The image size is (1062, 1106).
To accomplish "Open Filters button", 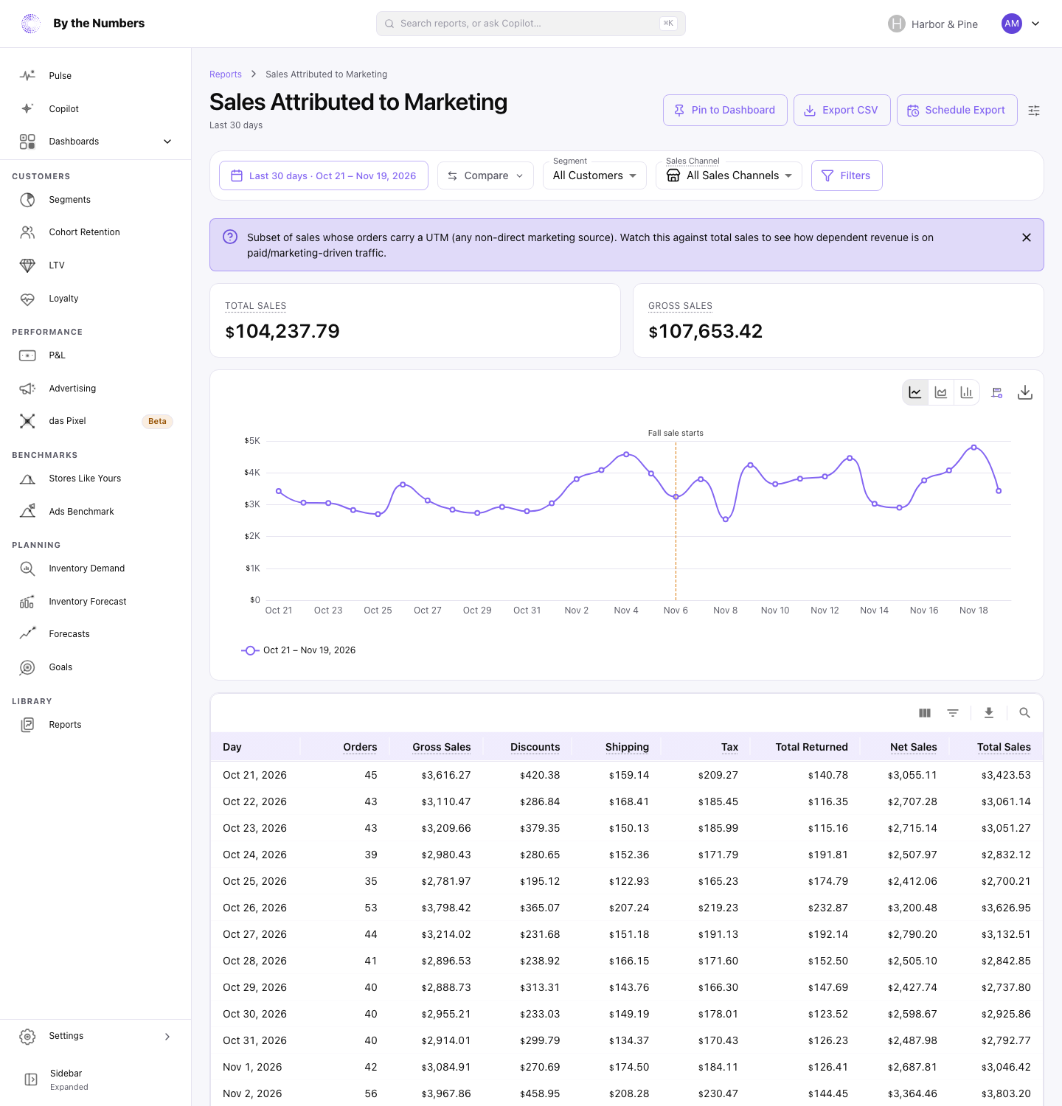I will 847,175.
